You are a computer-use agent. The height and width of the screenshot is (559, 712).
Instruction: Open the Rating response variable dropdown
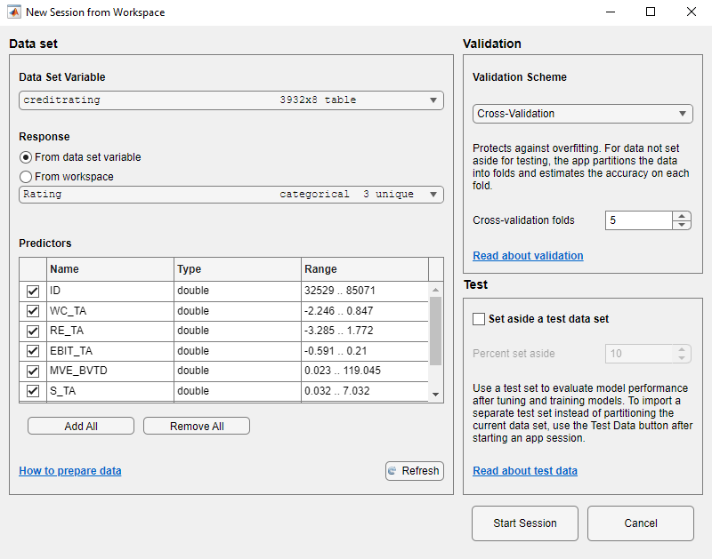coord(433,194)
